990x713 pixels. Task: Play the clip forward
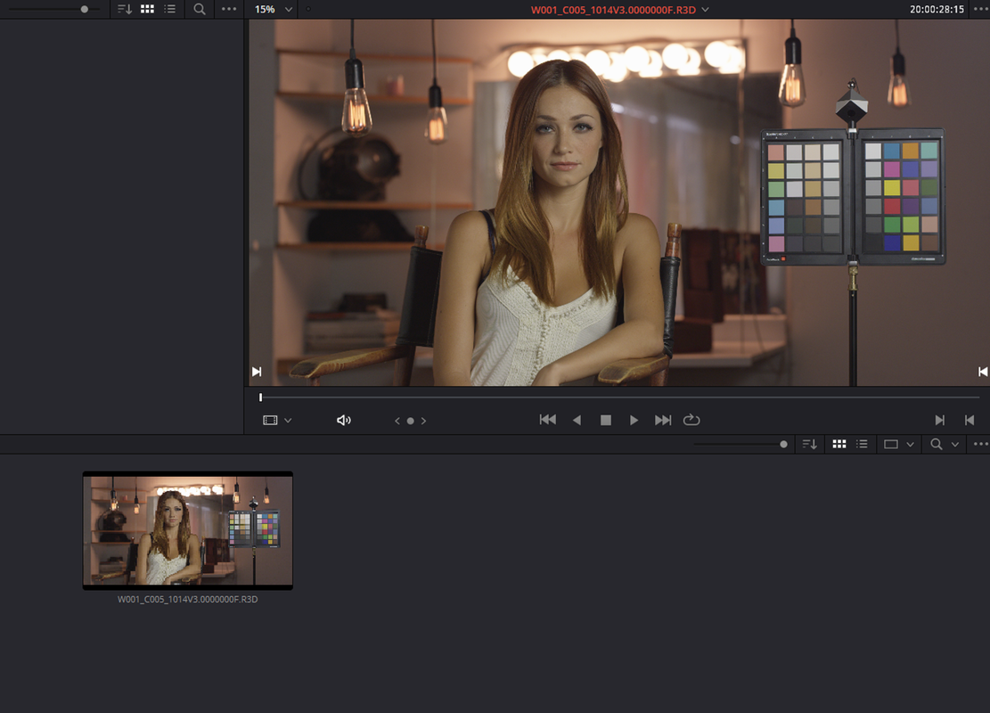click(634, 420)
